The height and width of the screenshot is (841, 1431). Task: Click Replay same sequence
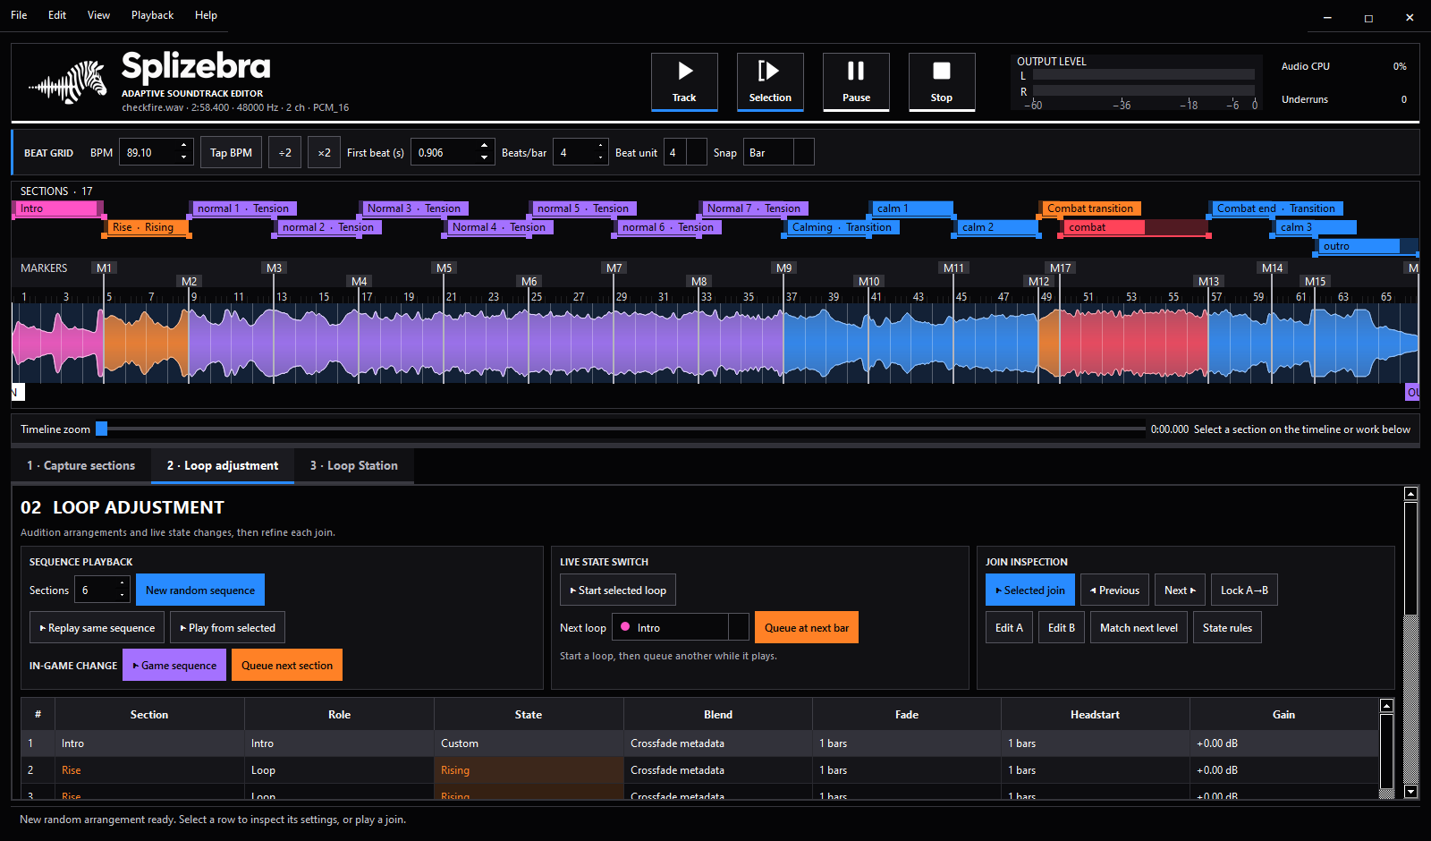97,628
